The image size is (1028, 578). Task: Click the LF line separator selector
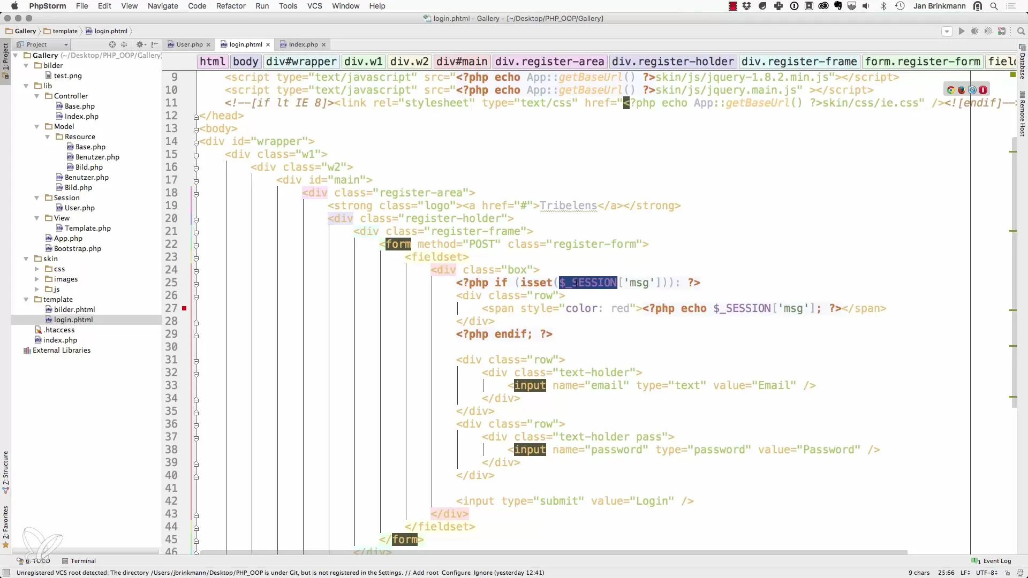pyautogui.click(x=965, y=573)
